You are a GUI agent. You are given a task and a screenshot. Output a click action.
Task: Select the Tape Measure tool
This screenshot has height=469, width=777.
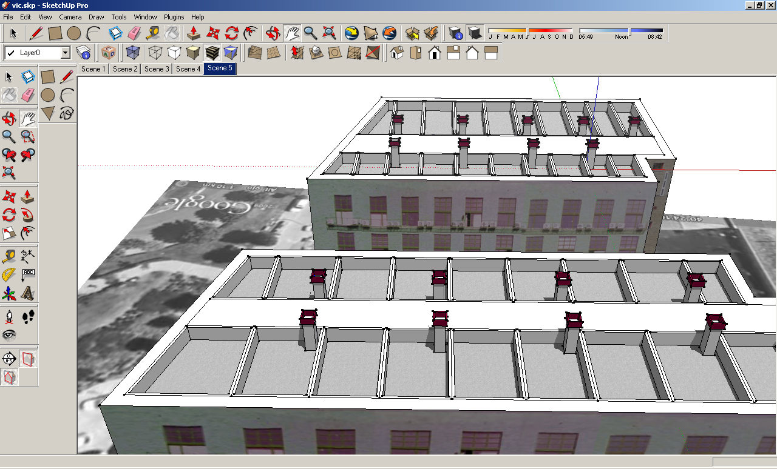click(152, 33)
